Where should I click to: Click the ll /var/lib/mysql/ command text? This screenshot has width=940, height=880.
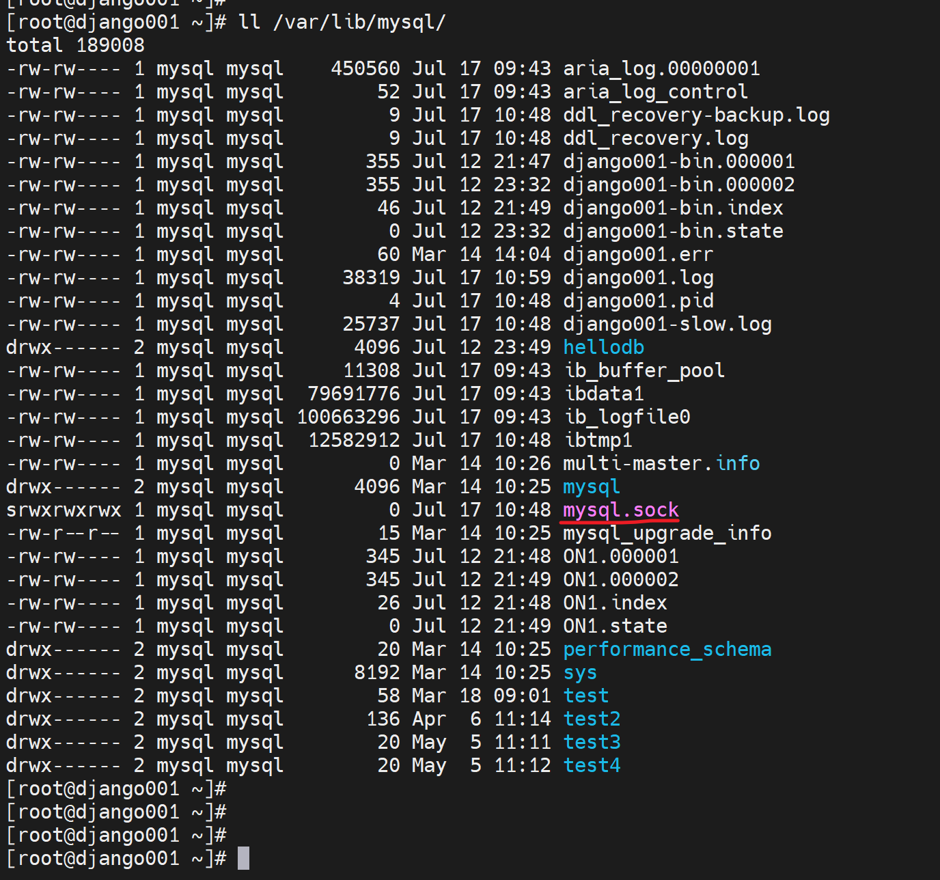[x=342, y=23]
